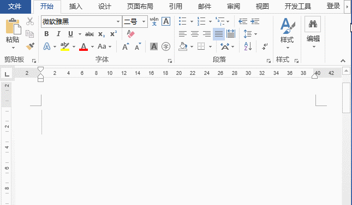Toggle Italic formatting
Viewport: 352px width, 205px height.
pos(58,34)
